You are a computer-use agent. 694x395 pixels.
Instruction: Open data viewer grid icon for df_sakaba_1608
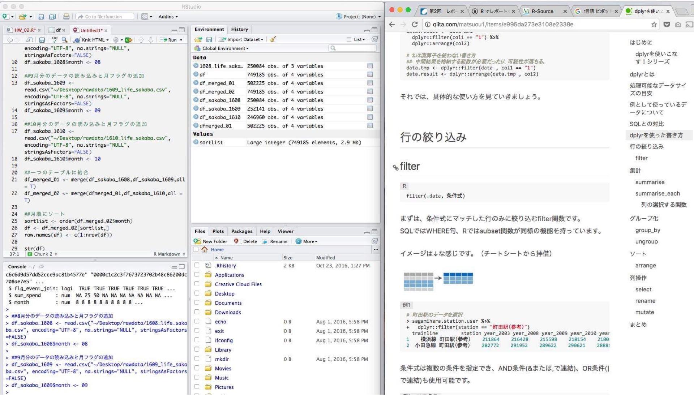point(370,100)
